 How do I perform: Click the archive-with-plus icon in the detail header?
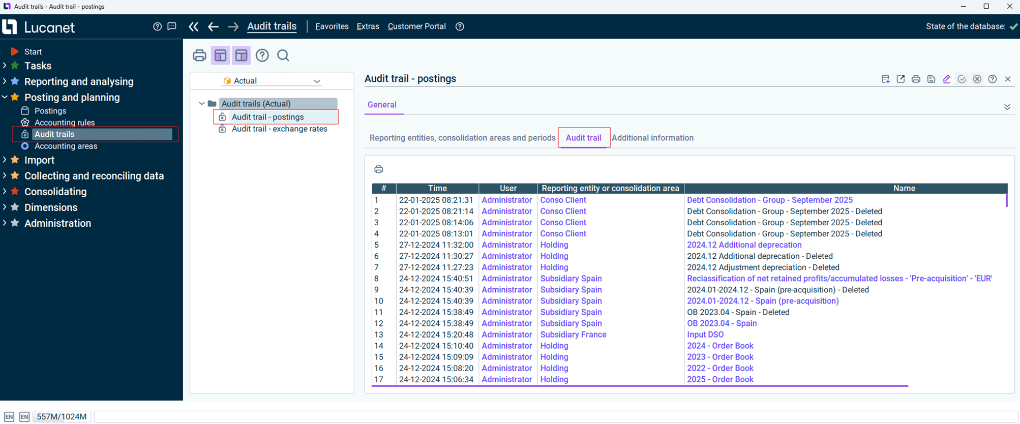coord(885,79)
